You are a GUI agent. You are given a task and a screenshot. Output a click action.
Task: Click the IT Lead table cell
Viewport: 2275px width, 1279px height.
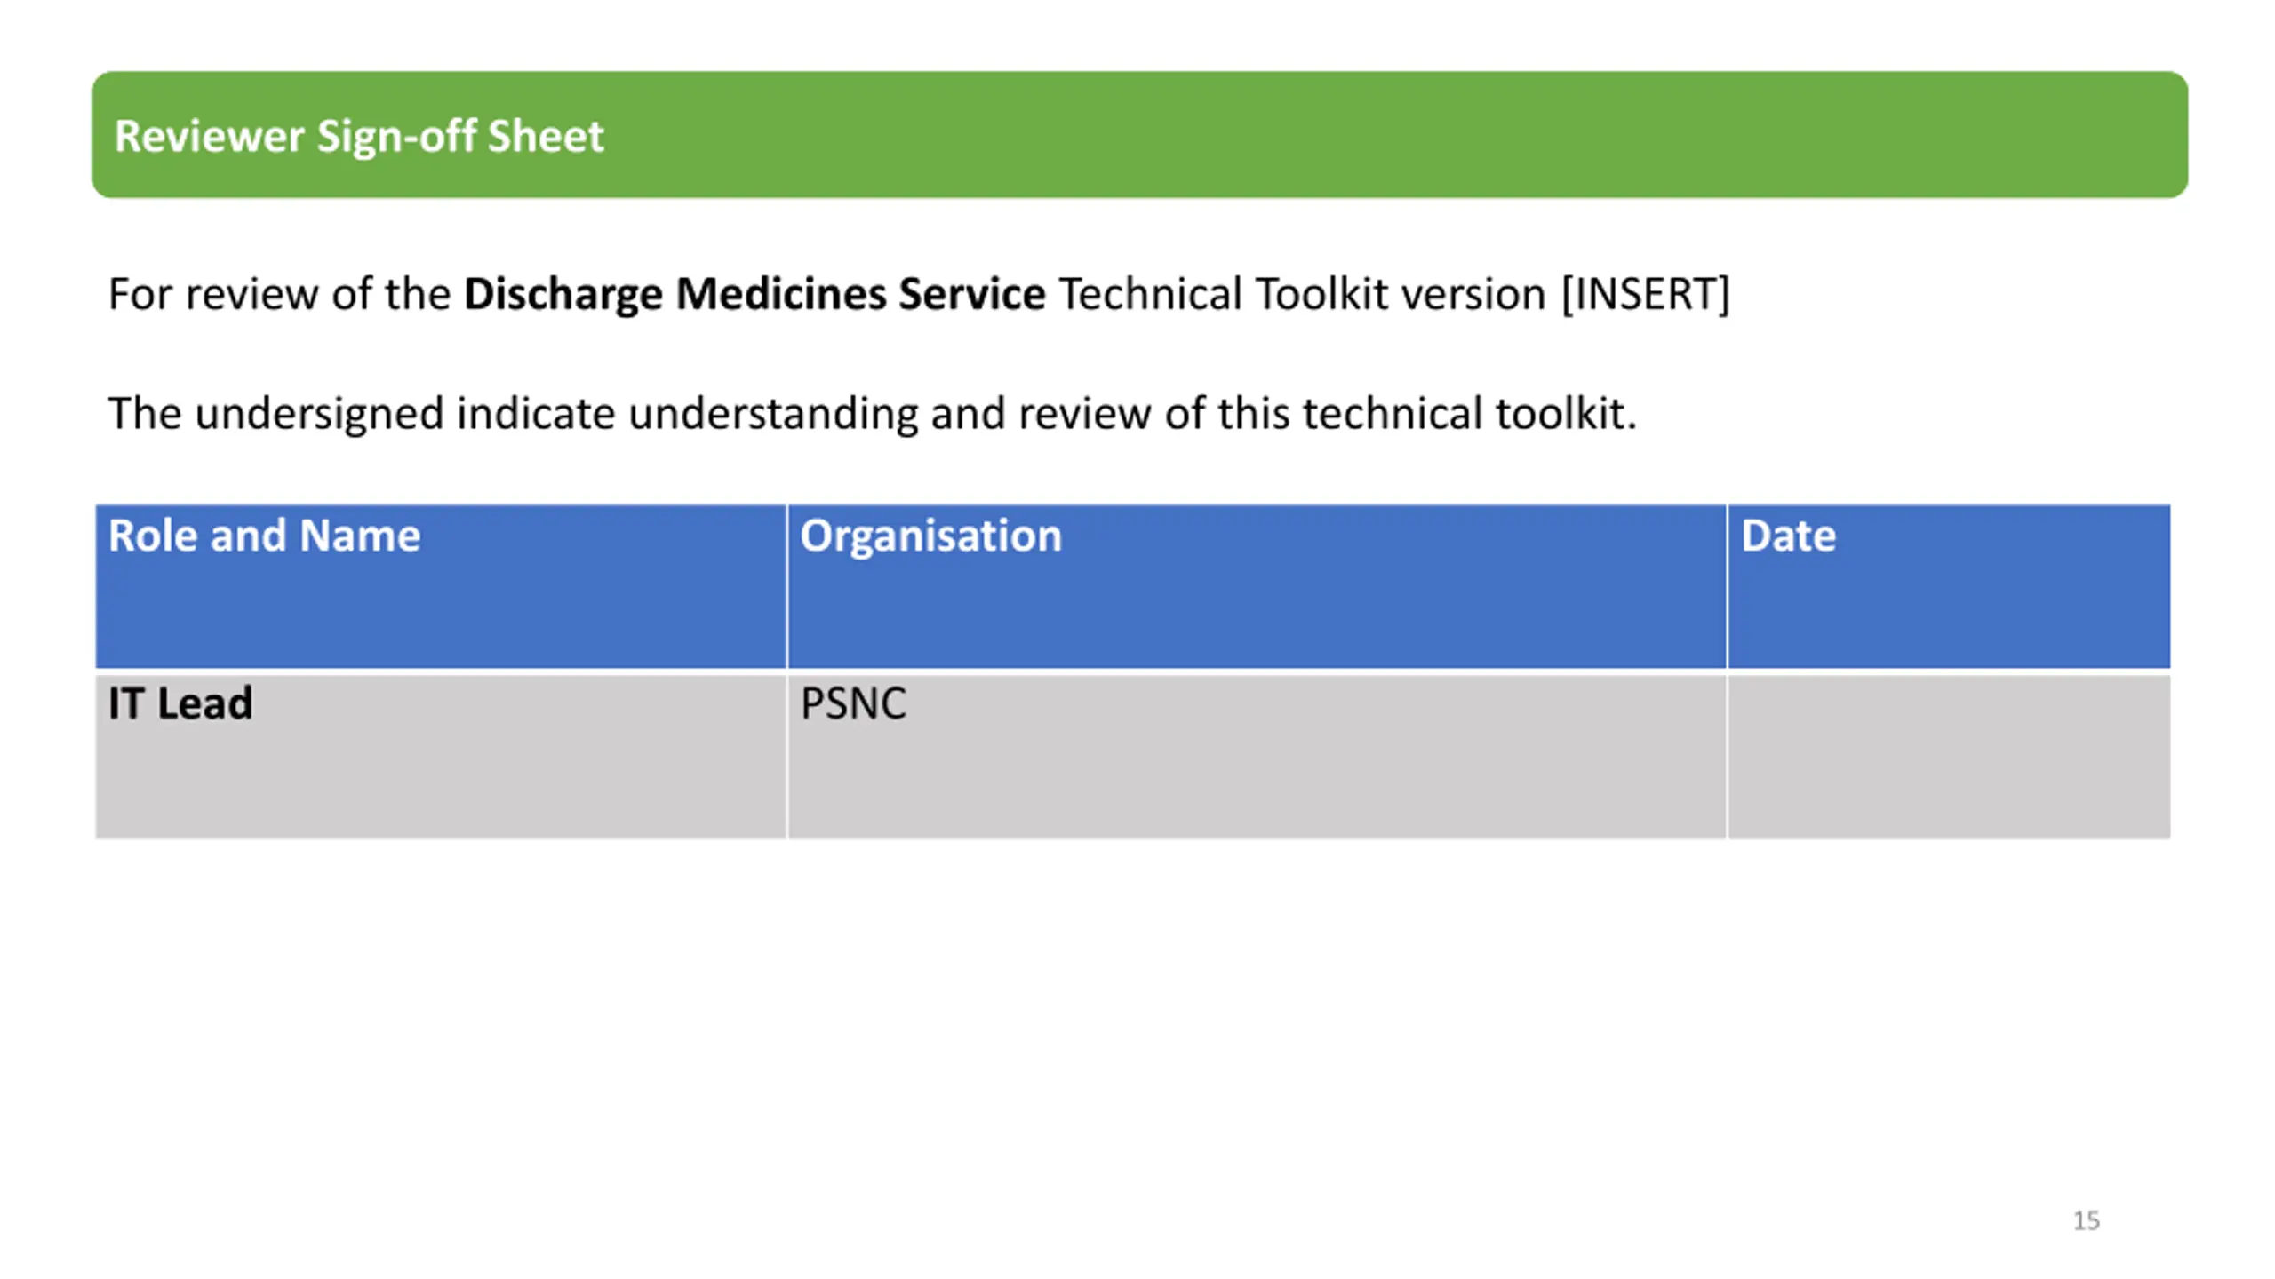point(441,757)
